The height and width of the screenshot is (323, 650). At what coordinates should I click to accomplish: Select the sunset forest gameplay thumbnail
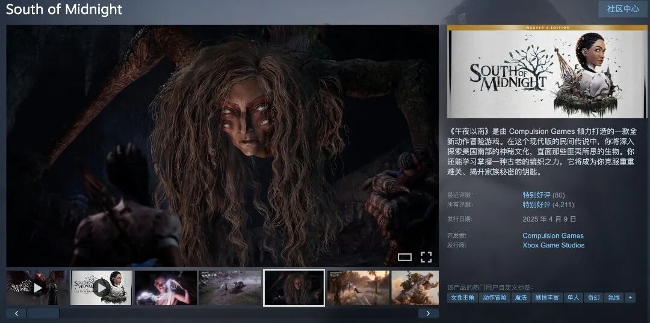(359, 288)
